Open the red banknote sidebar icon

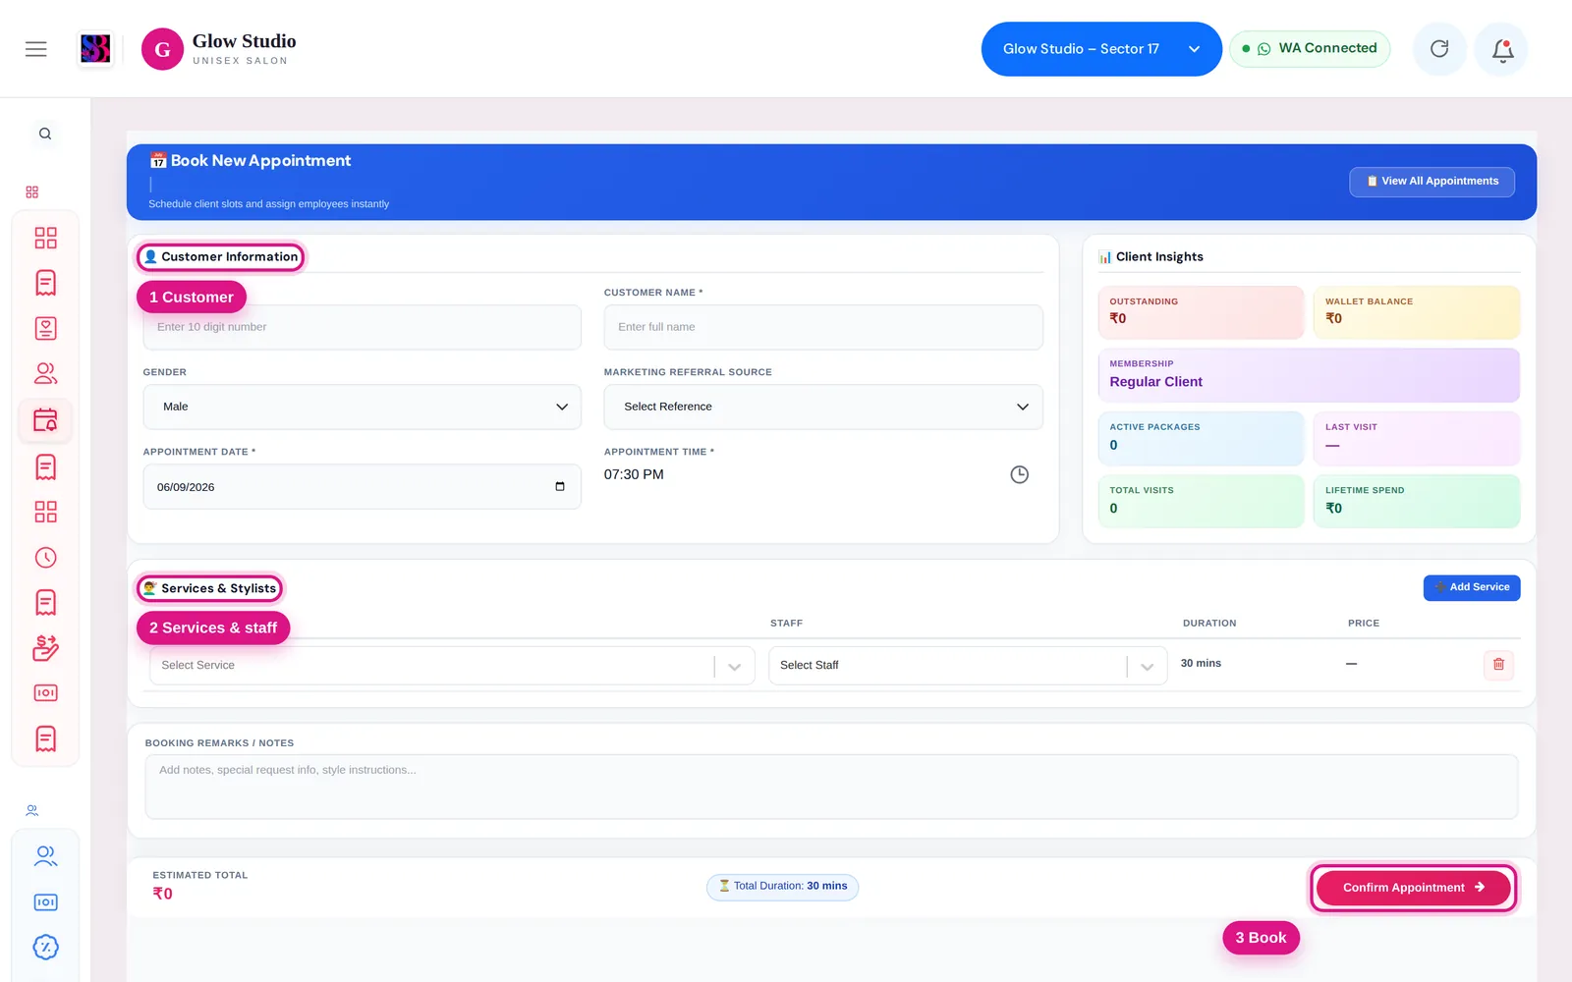(45, 693)
